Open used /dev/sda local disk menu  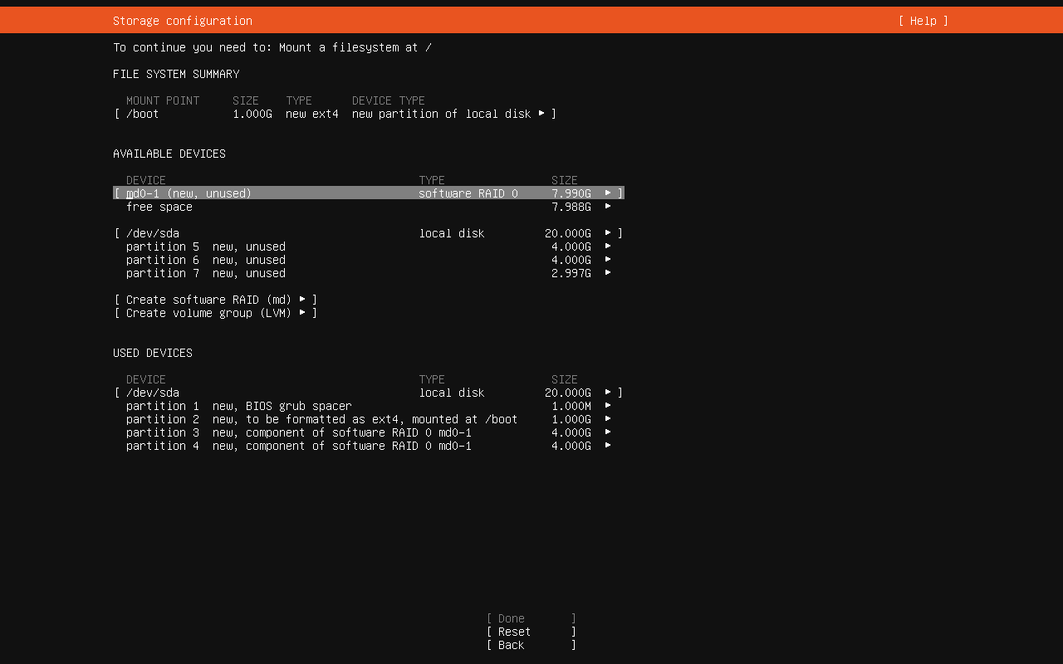(x=368, y=393)
